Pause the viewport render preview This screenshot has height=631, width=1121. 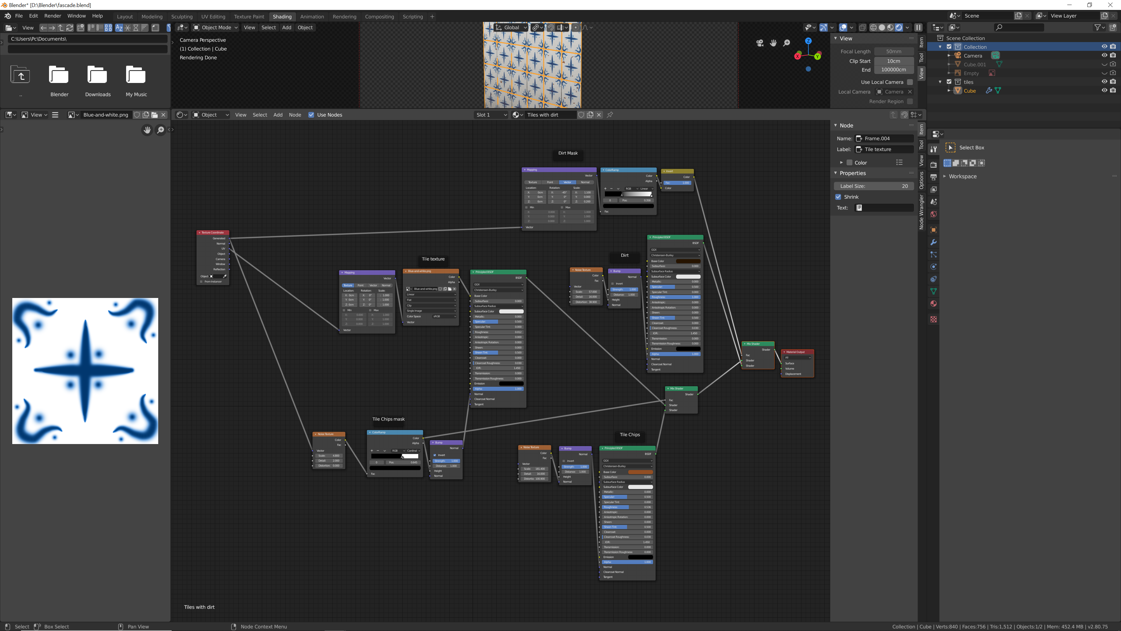click(x=919, y=27)
